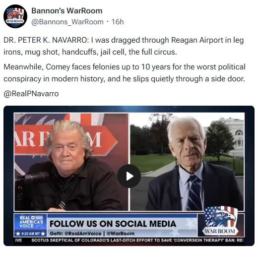Open the @Bannons_WarRoom handle link
Viewport: 259px width, 254px height.
(67, 22)
